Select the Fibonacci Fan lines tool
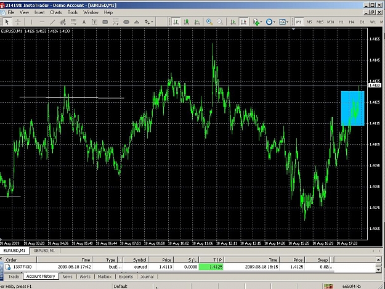 point(116,22)
